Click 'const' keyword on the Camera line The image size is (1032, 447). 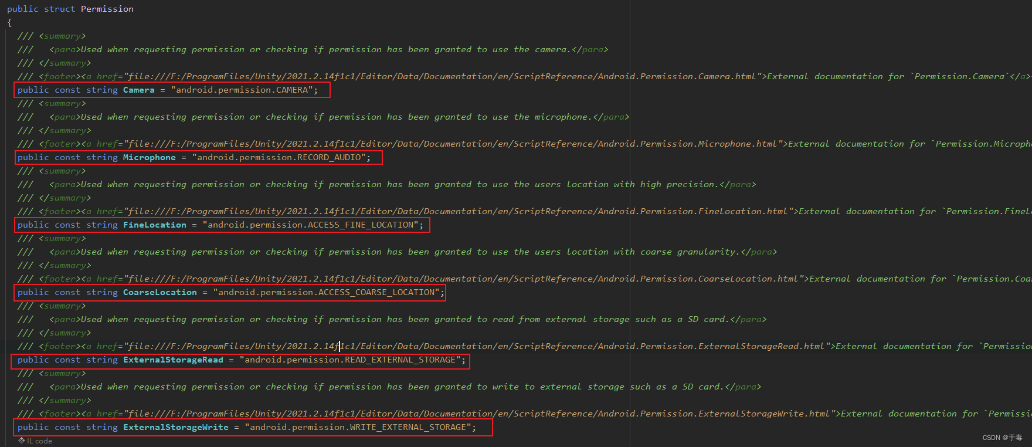[x=67, y=90]
